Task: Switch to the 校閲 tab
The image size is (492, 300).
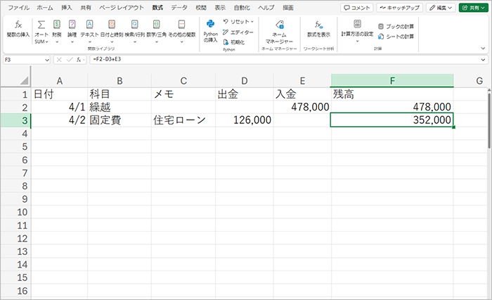Action: click(201, 8)
